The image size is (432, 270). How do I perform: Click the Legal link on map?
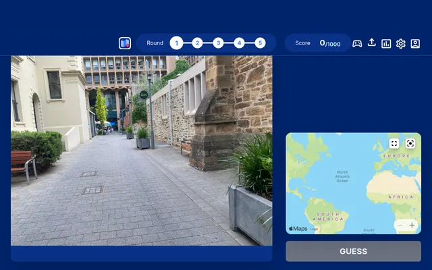click(x=314, y=229)
